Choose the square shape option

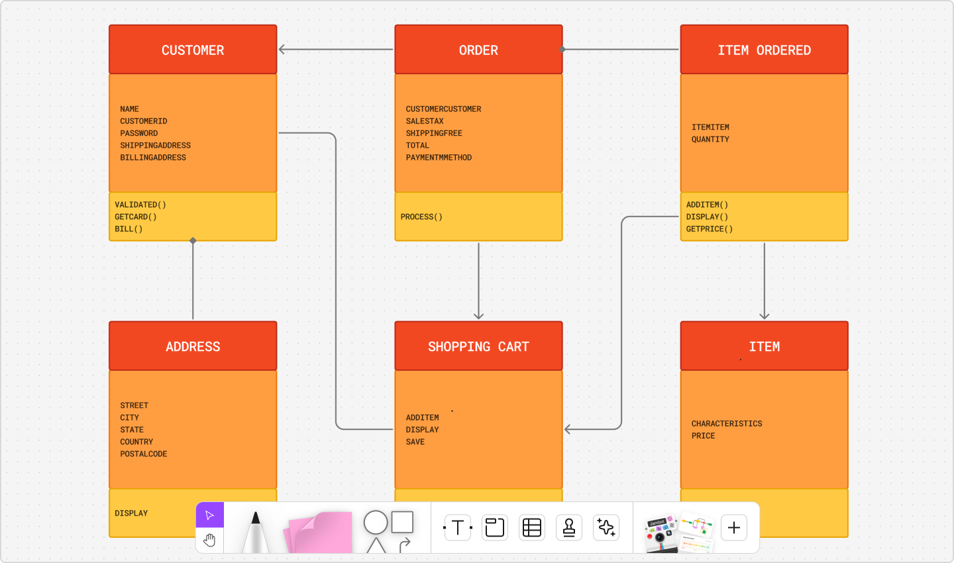(403, 523)
